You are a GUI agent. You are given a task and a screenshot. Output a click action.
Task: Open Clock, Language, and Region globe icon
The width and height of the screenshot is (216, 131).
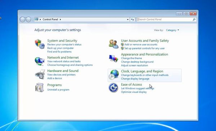(114, 74)
